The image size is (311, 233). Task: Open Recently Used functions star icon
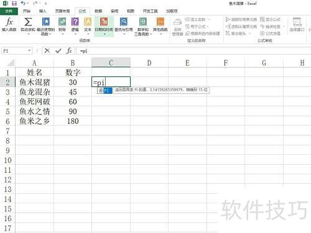click(46, 22)
